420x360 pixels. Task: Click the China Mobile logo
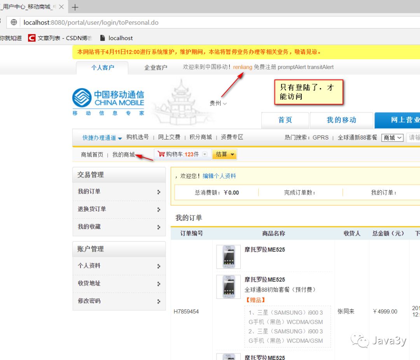point(108,101)
